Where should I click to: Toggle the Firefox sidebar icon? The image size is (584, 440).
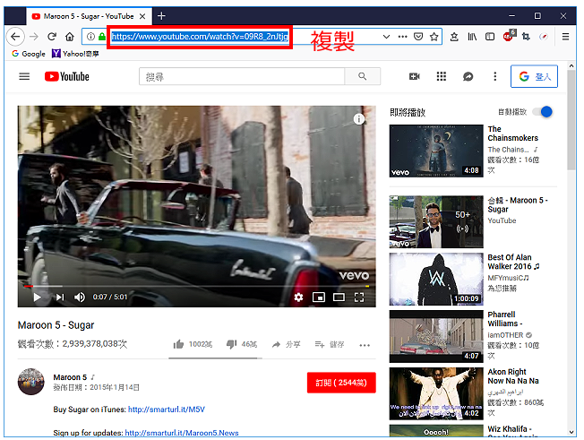click(490, 37)
